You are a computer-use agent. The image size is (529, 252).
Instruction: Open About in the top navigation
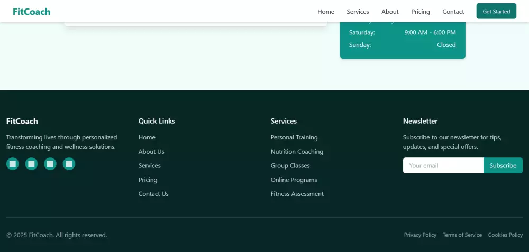pyautogui.click(x=390, y=12)
